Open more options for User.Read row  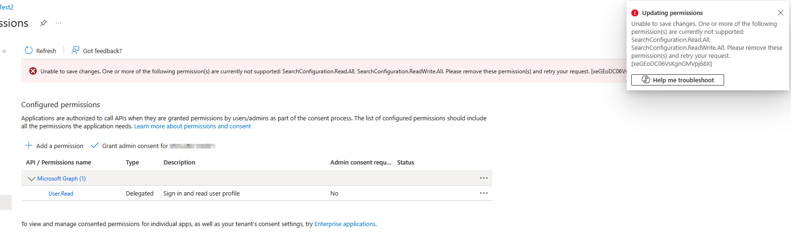point(483,193)
